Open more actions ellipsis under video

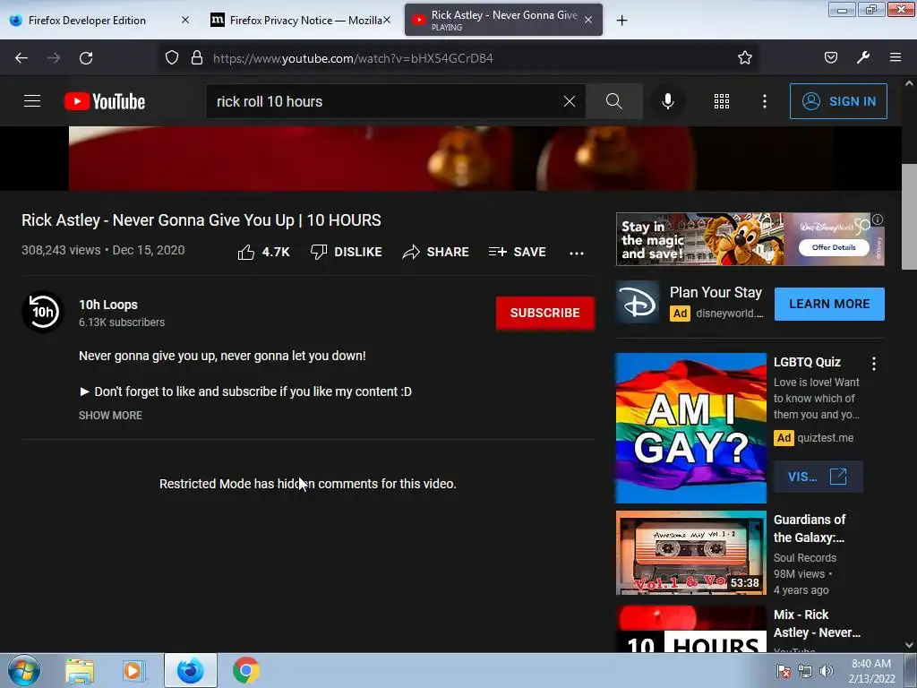tap(577, 253)
